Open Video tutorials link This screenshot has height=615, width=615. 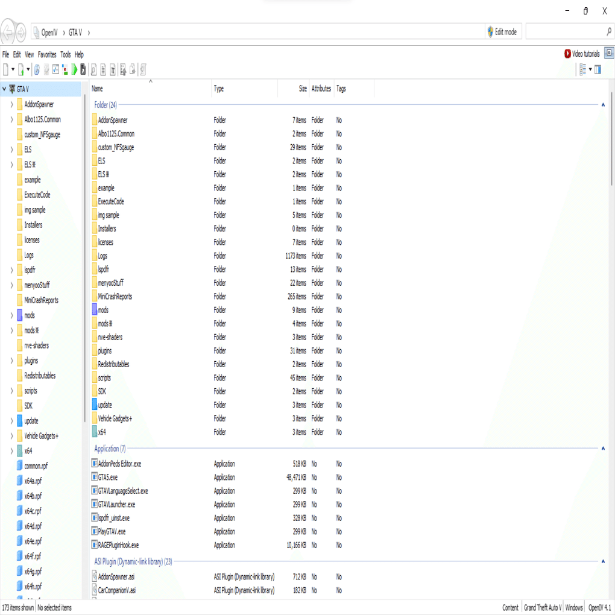click(582, 54)
